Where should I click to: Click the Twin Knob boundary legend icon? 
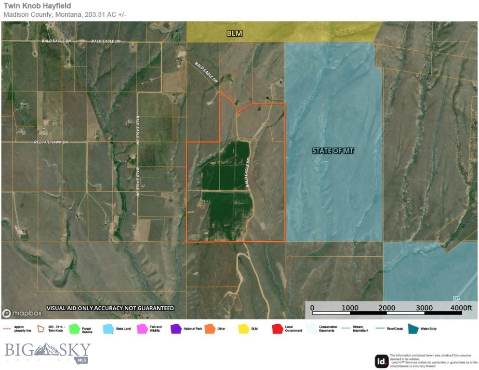click(x=41, y=329)
